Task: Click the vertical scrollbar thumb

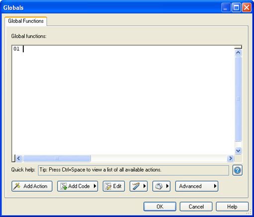Action: [238, 99]
